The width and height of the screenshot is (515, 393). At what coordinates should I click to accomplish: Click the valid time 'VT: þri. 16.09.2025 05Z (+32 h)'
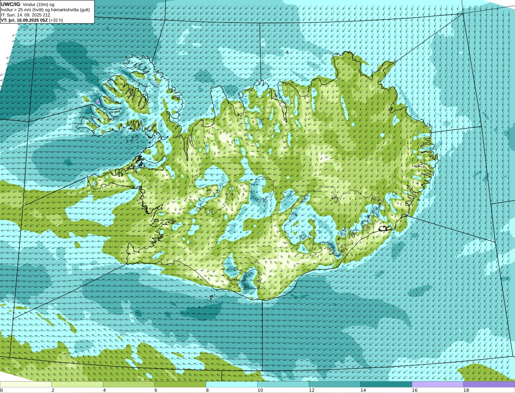(32, 20)
